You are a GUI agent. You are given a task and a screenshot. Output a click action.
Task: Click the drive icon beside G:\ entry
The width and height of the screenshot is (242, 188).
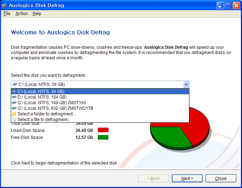coord(14,102)
